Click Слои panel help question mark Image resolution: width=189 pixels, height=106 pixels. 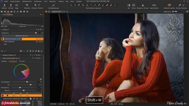(x=36, y=29)
